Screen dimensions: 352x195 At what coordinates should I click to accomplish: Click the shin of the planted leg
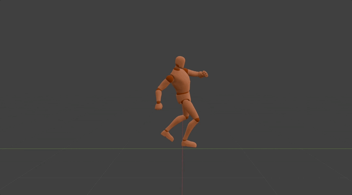coord(190,130)
